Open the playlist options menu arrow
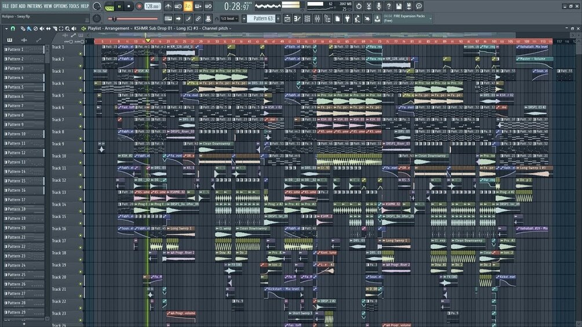 click(x=6, y=28)
